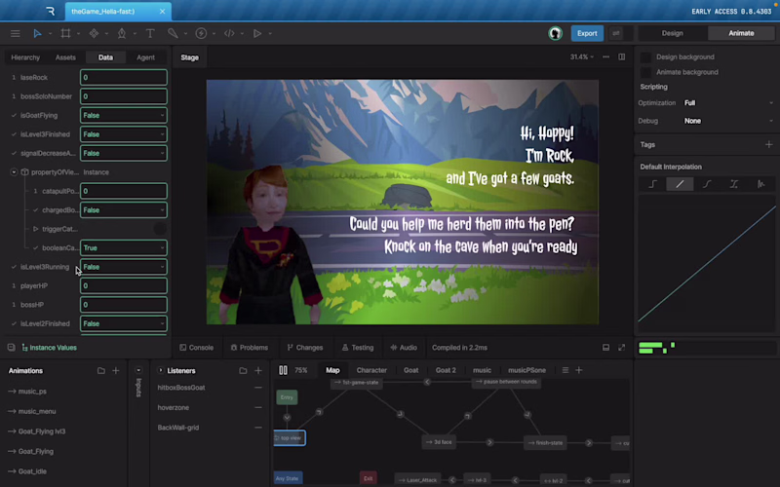Image resolution: width=780 pixels, height=487 pixels.
Task: Select the Pen tool
Action: [122, 33]
